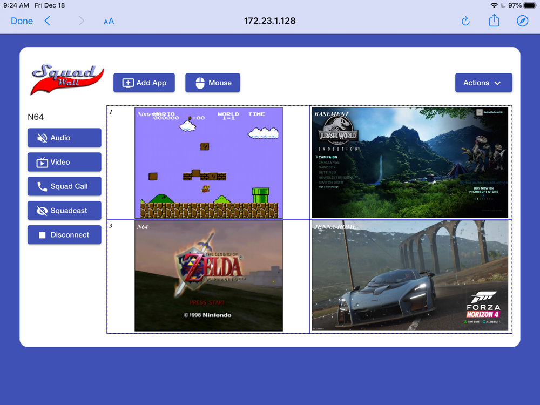Toggle the muted Audio button
Viewport: 540px width, 405px height.
[x=64, y=138]
